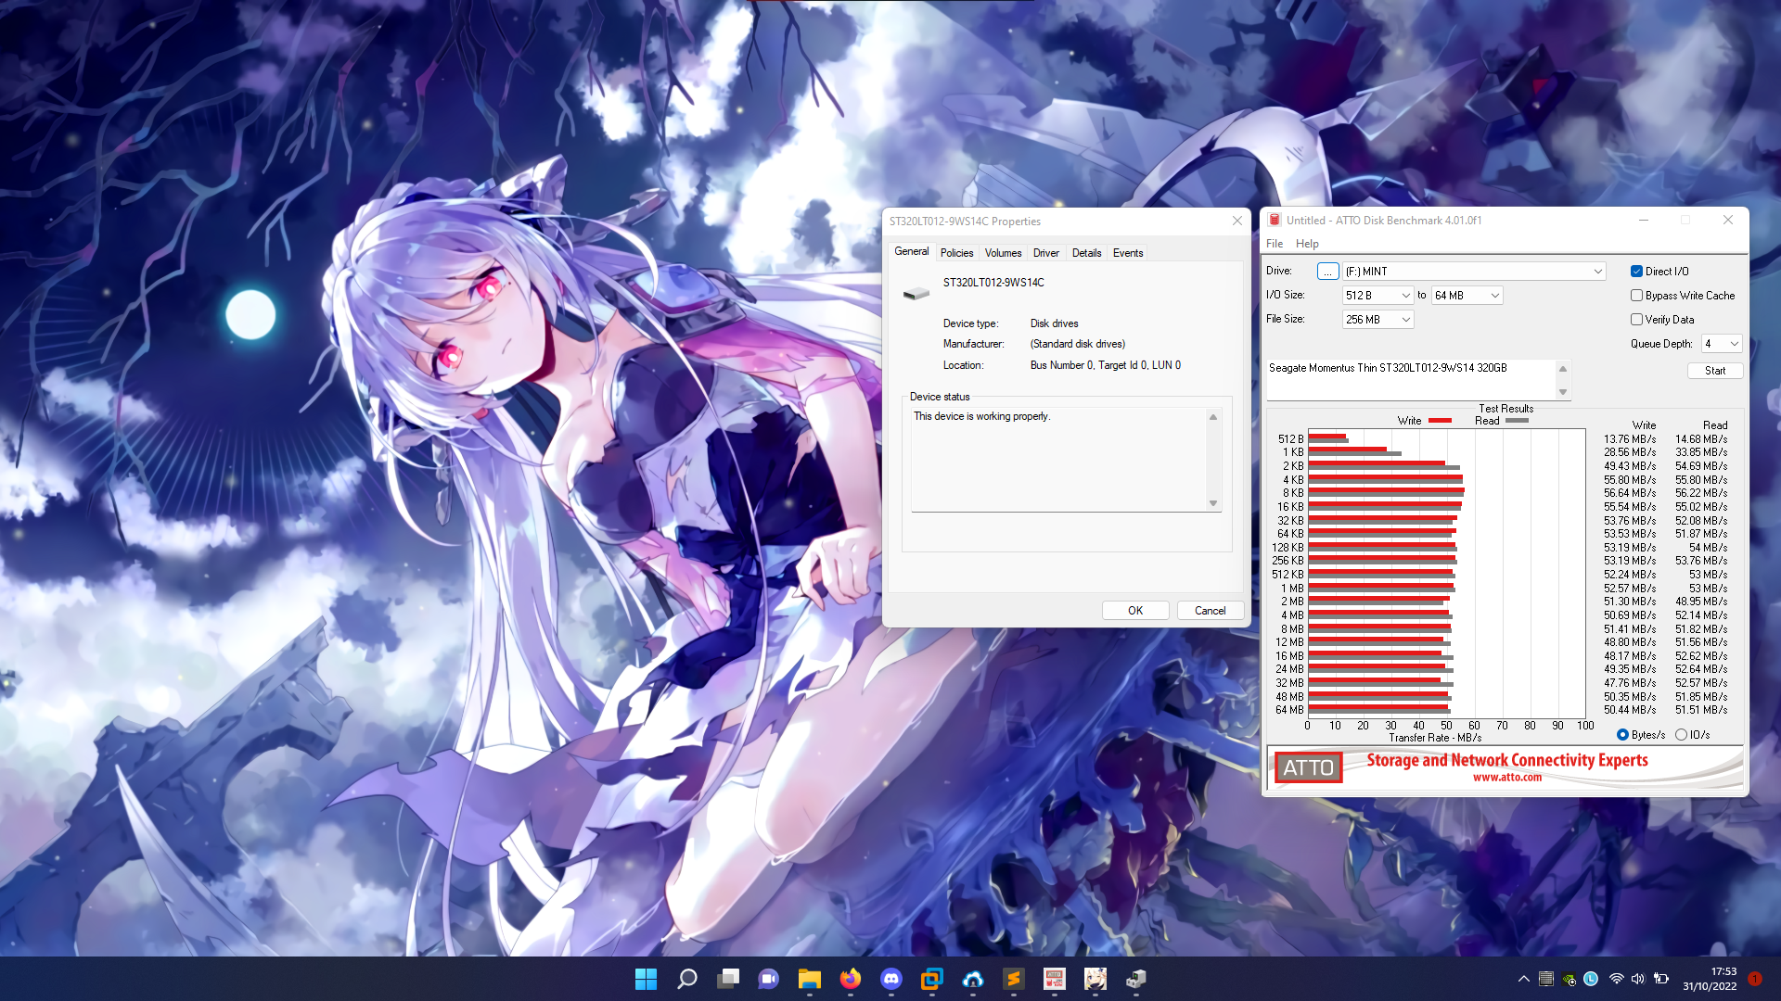Open the Help menu in ATTO

point(1307,244)
